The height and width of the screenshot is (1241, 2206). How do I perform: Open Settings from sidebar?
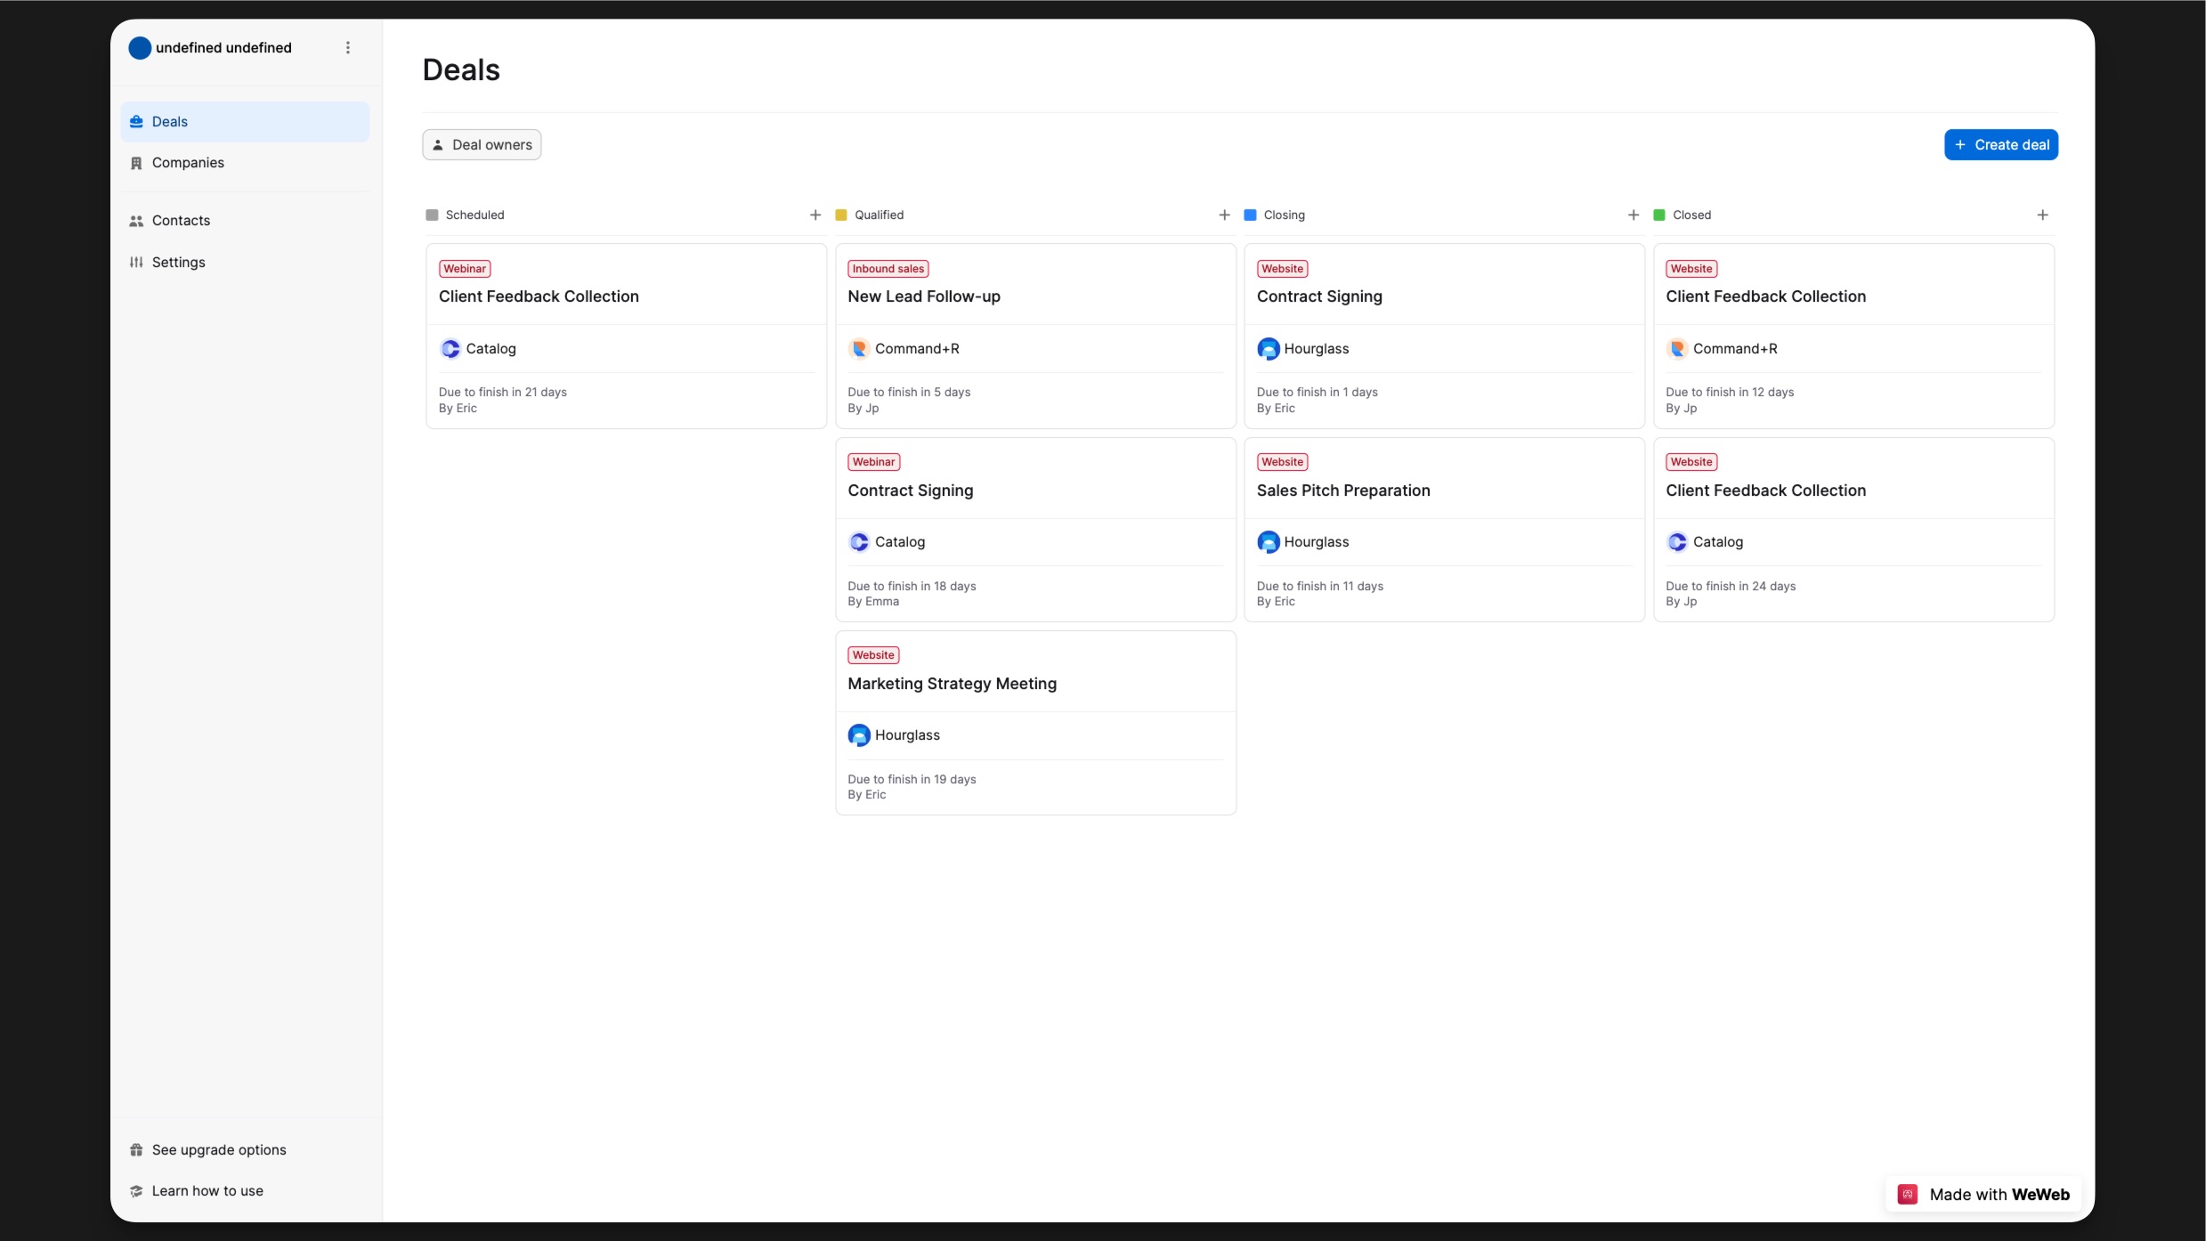178,263
